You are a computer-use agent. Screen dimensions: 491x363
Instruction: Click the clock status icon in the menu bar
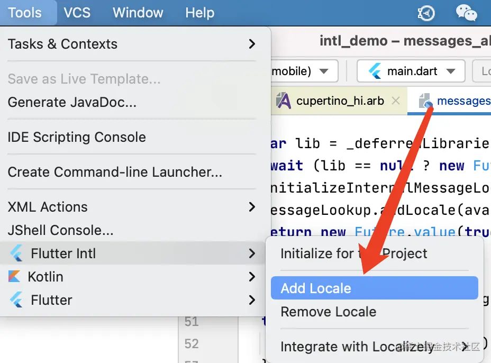click(426, 13)
